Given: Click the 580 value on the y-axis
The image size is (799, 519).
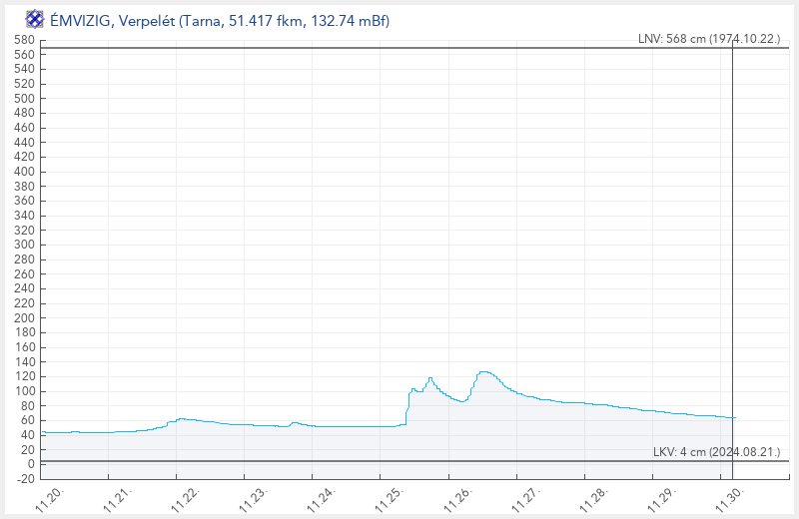Looking at the screenshot, I should click(x=25, y=40).
